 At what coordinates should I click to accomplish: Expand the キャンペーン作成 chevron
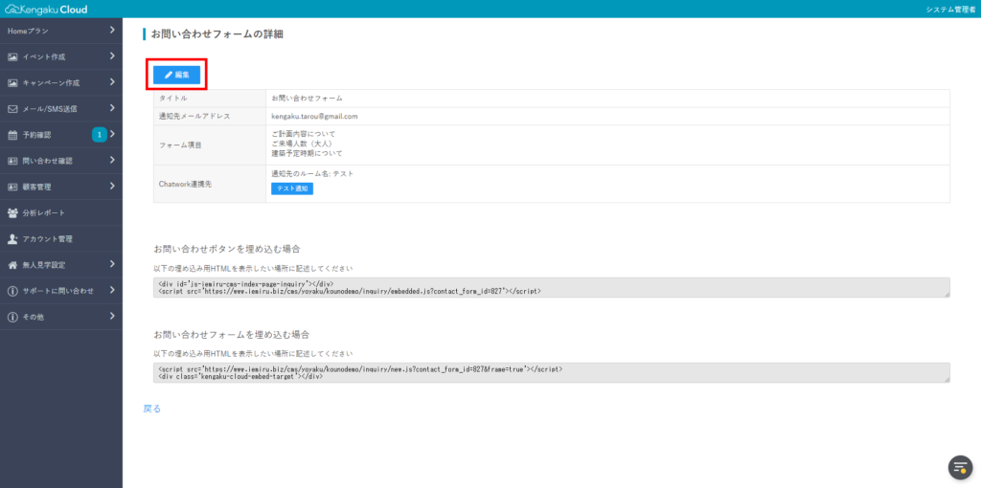coord(112,82)
